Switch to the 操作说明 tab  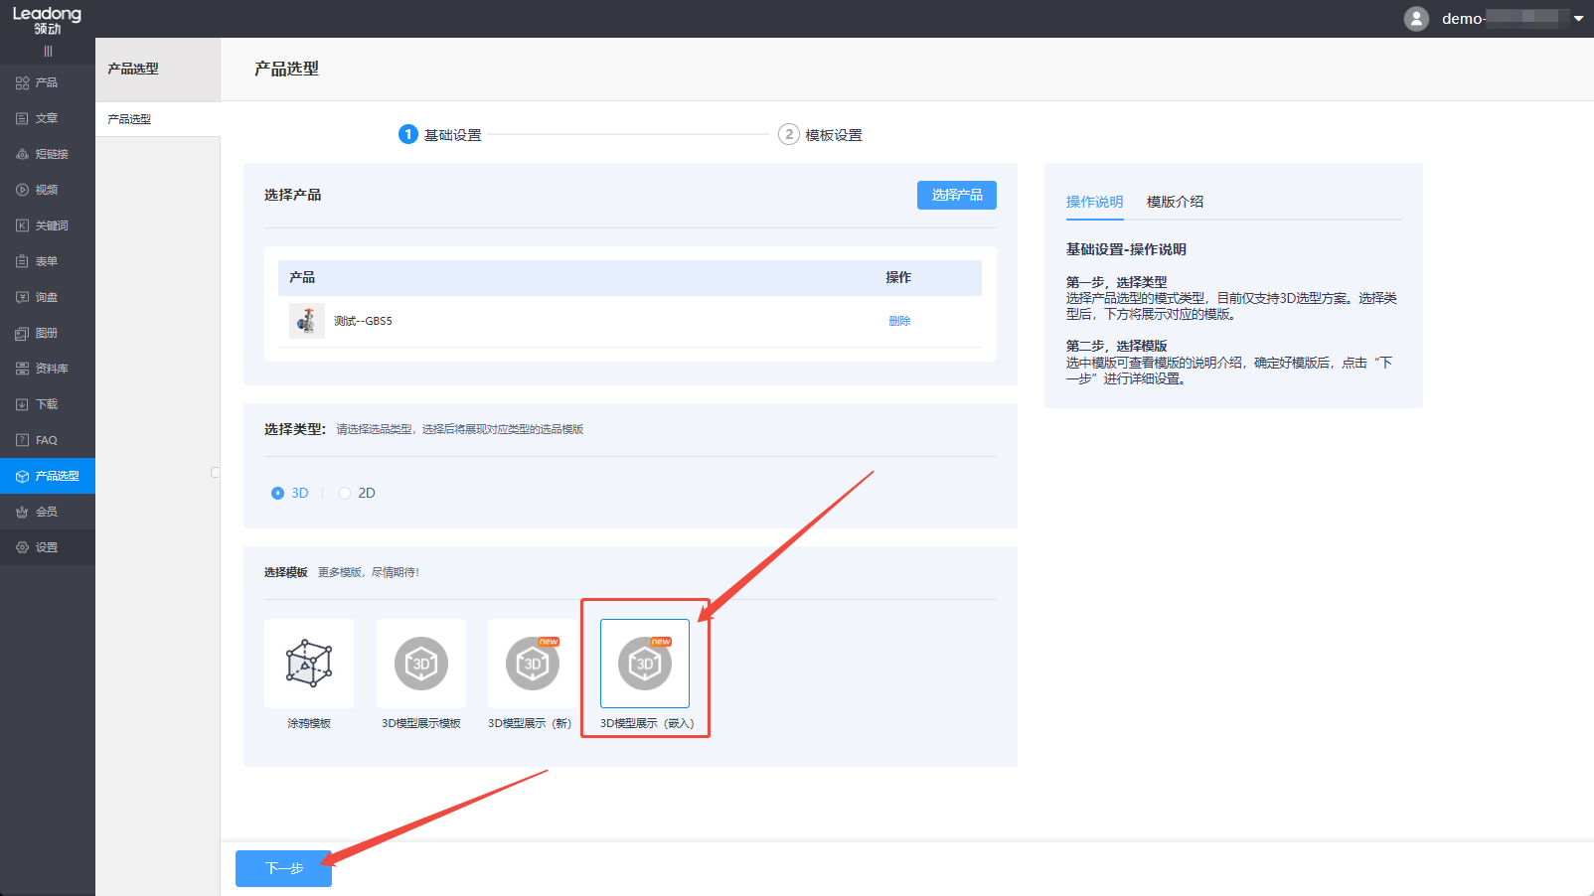click(x=1094, y=202)
